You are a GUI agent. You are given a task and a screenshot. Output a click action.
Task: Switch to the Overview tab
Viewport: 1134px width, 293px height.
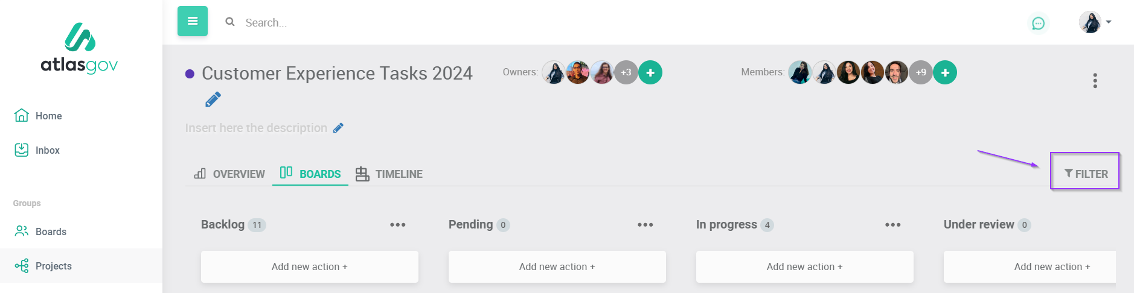[x=229, y=174]
